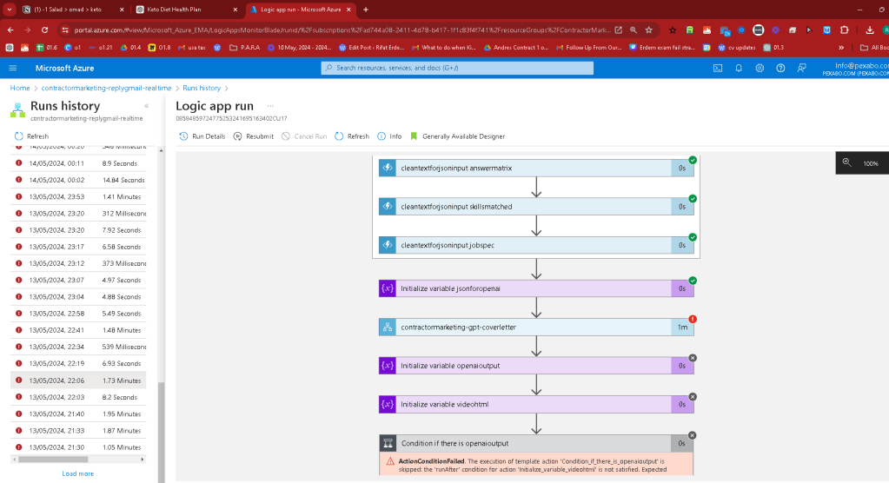Open the cleantextforjsoninput skillsmatched action
Viewport: 889px width, 483px height.
click(536, 207)
